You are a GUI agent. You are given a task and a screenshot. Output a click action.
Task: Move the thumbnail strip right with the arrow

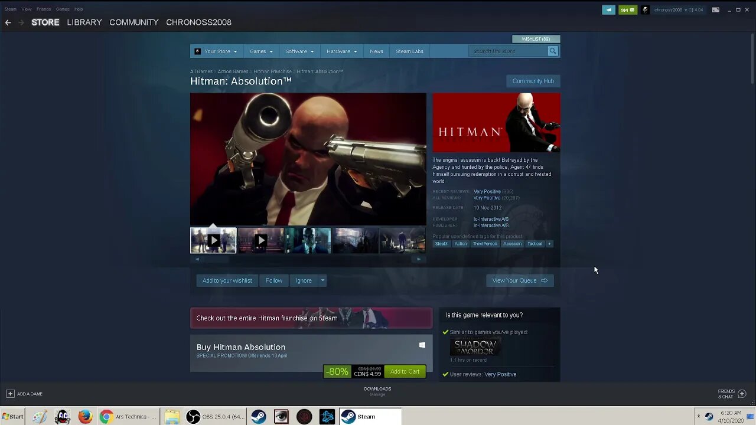pos(419,259)
